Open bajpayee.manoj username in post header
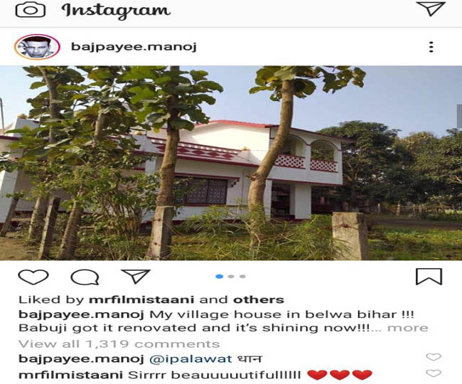 (x=134, y=47)
